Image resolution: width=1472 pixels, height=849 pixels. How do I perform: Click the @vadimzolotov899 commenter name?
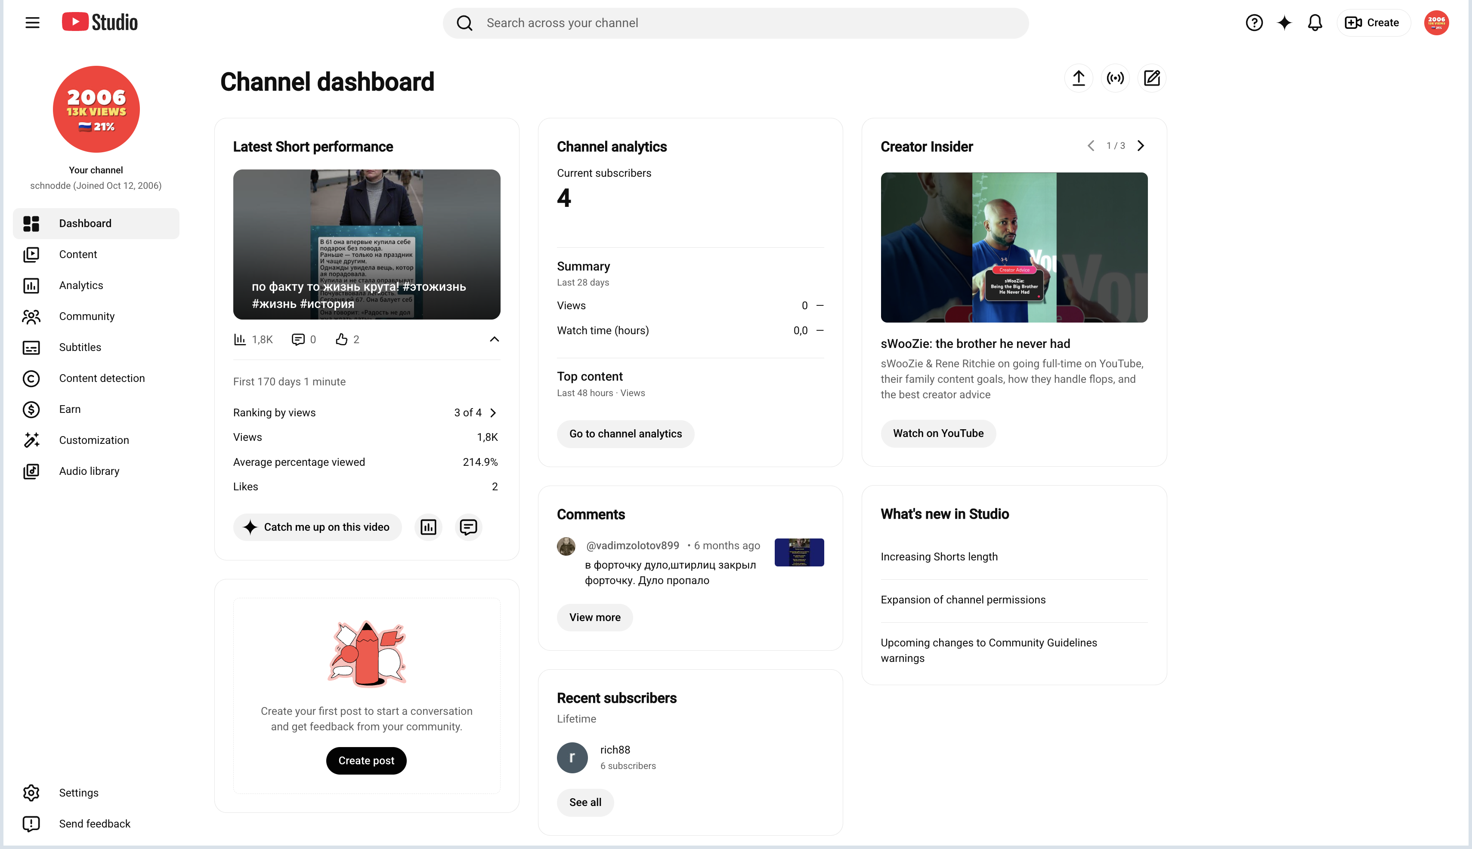(632, 545)
